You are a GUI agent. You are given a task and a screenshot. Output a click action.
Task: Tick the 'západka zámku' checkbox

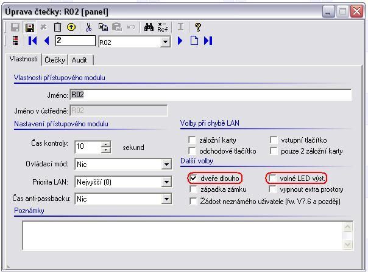pyautogui.click(x=193, y=189)
